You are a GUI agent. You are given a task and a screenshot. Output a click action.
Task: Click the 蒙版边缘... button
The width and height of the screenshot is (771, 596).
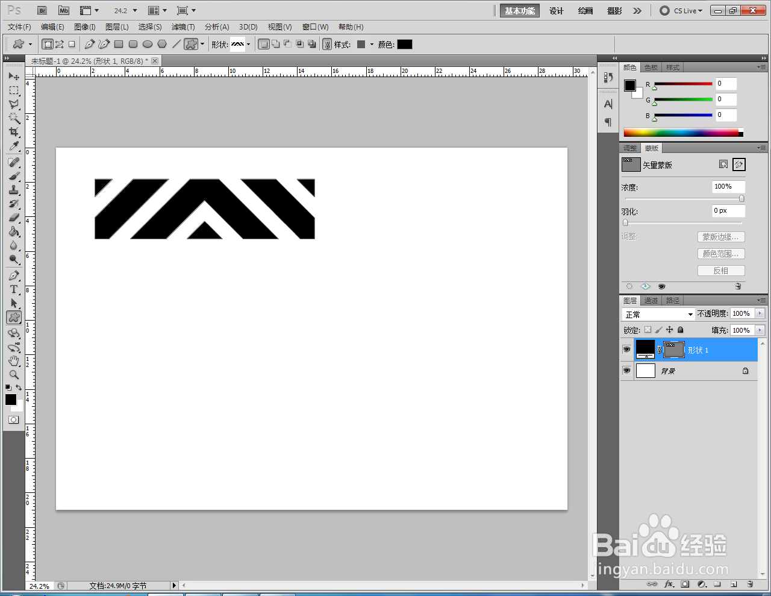coord(721,237)
